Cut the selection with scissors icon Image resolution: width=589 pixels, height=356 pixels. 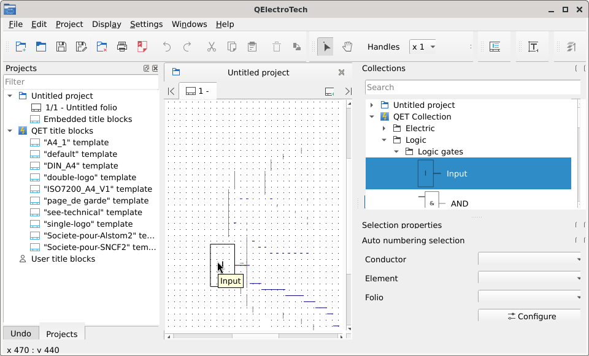pos(212,47)
